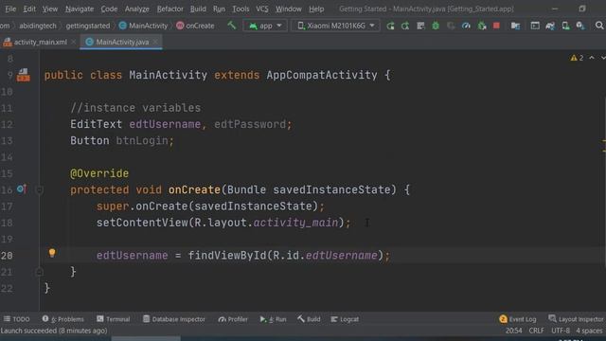This screenshot has height=341, width=606.
Task: Click Apply Changes and Restart Activity icon
Action: point(405,26)
